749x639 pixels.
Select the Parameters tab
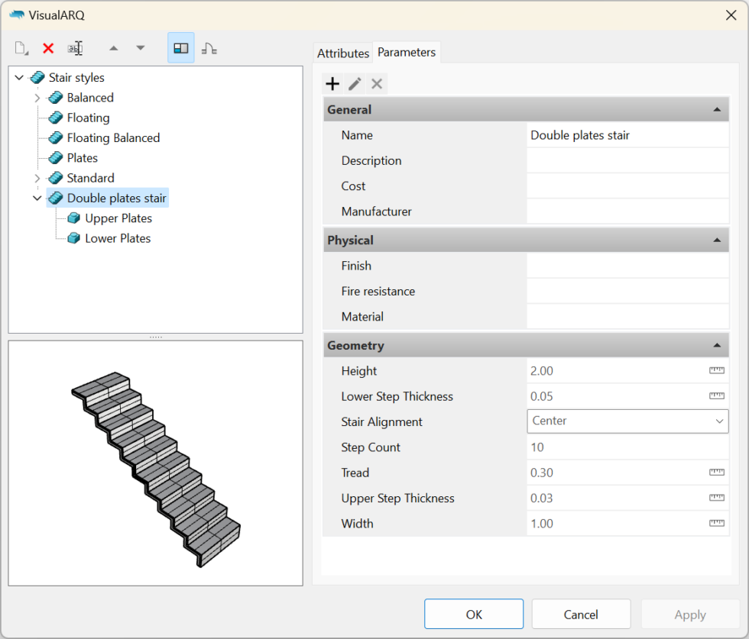point(407,52)
